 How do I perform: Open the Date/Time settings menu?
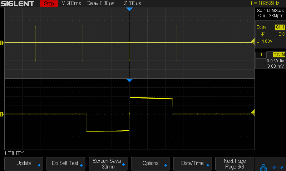(192, 164)
